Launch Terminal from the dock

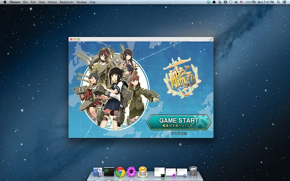[x=109, y=172]
